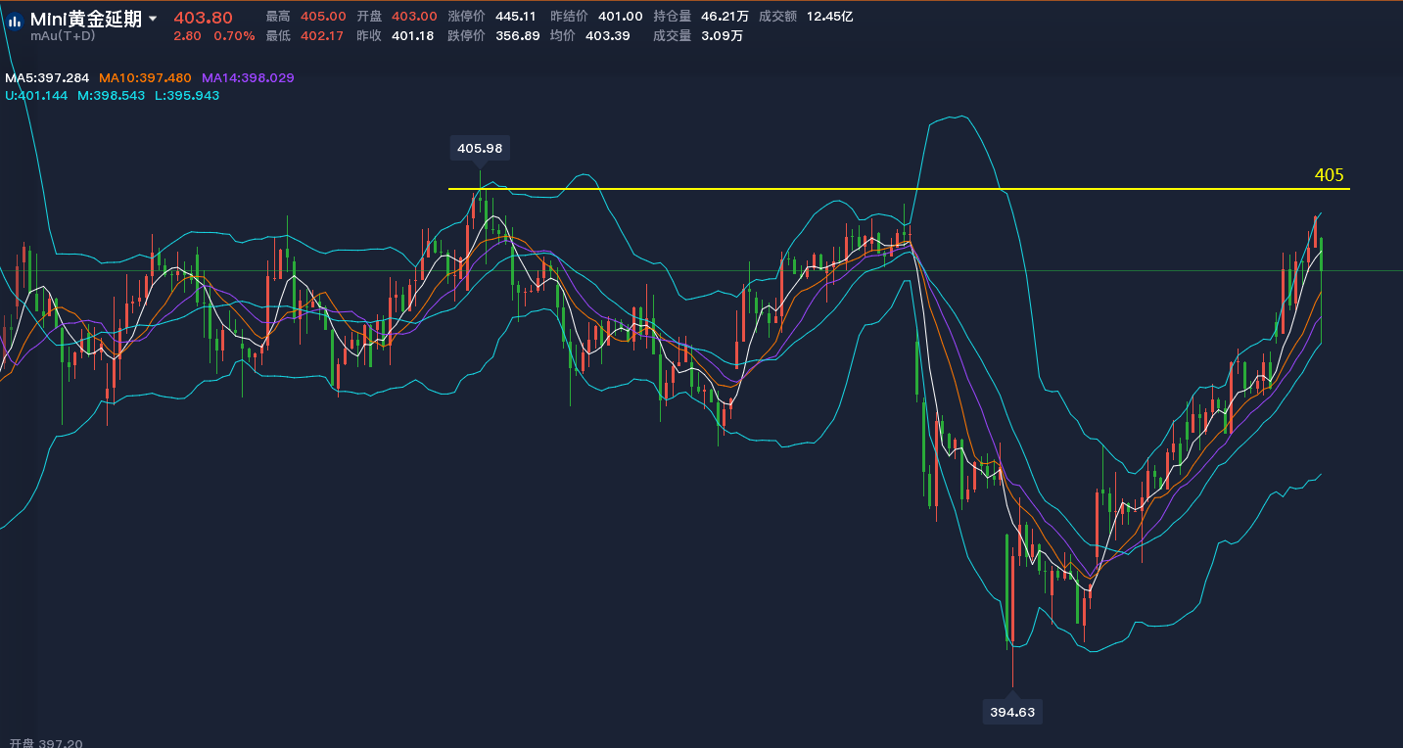Select the 持仓量 value 46.21万
Viewport: 1403px width, 748px height.
[725, 17]
